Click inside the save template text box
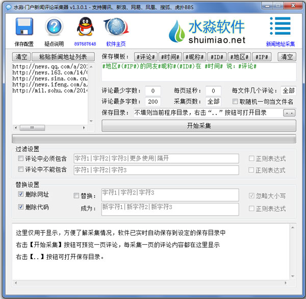The width and height of the screenshot is (306, 299). (199, 72)
